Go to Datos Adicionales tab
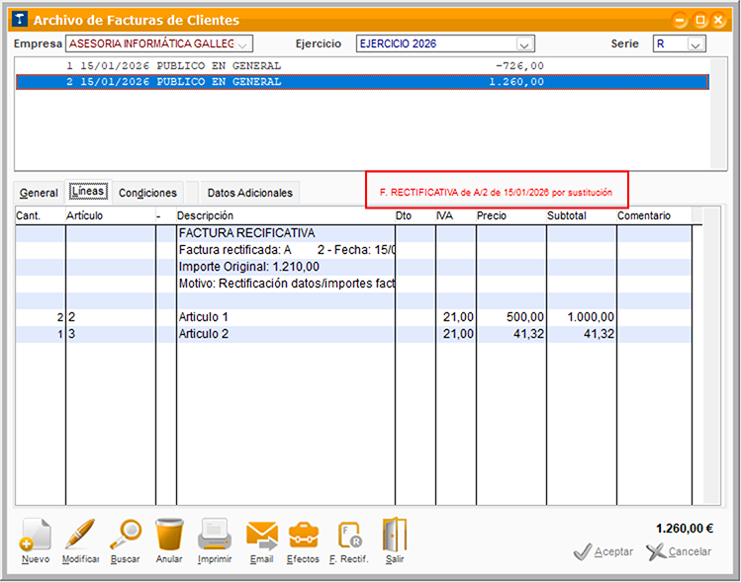Viewport: 741px width, 582px height. click(250, 193)
